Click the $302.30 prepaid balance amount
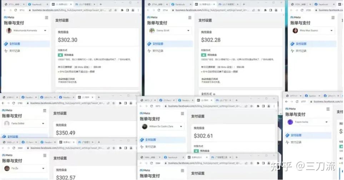 pos(68,40)
